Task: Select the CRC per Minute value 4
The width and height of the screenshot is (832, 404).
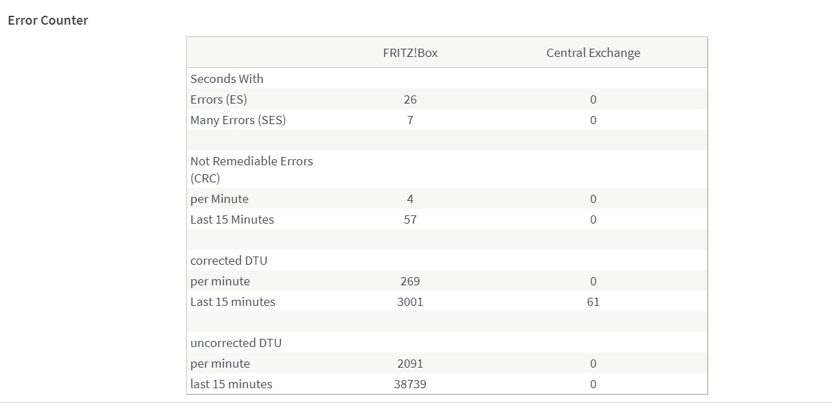Action: [x=410, y=199]
